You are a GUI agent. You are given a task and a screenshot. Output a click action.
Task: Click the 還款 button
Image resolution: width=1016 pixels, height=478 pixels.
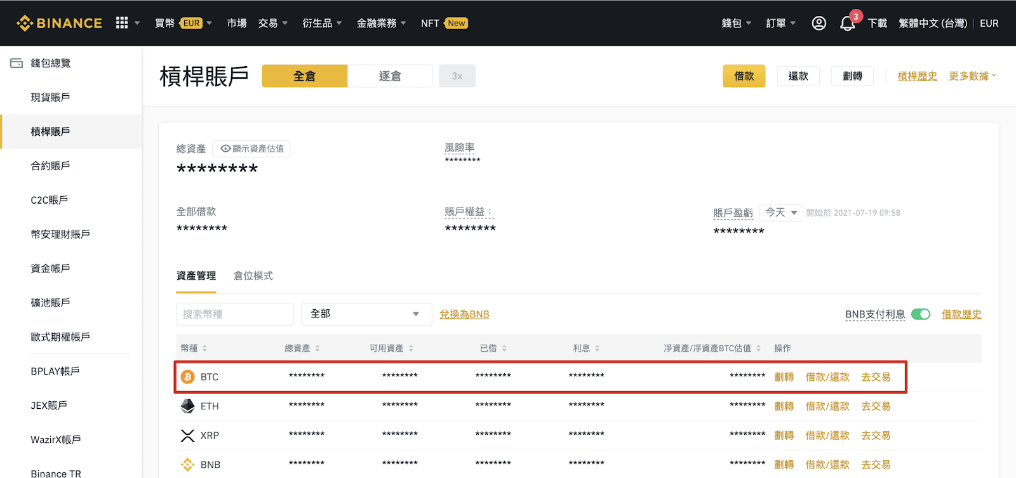pyautogui.click(x=798, y=76)
